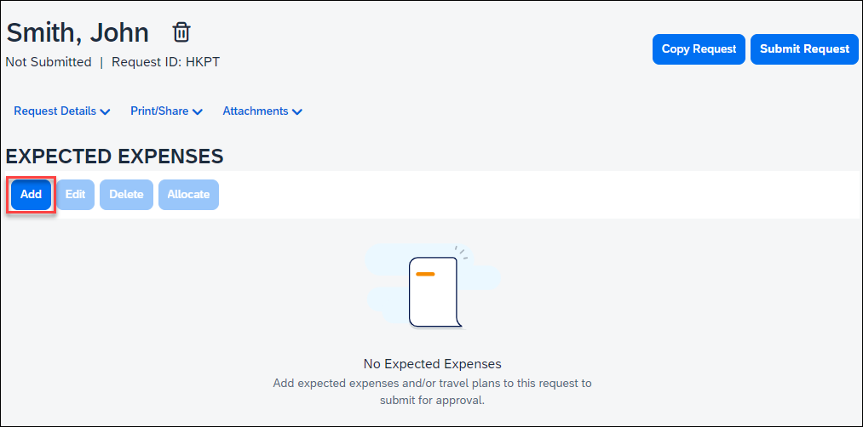
Task: Click the trash can delete request icon
Action: pos(181,32)
